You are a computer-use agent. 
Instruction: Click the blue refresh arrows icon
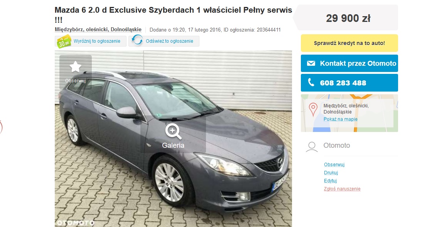(137, 40)
